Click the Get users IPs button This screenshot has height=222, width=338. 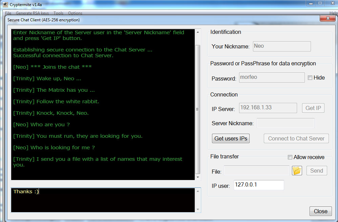(231, 138)
